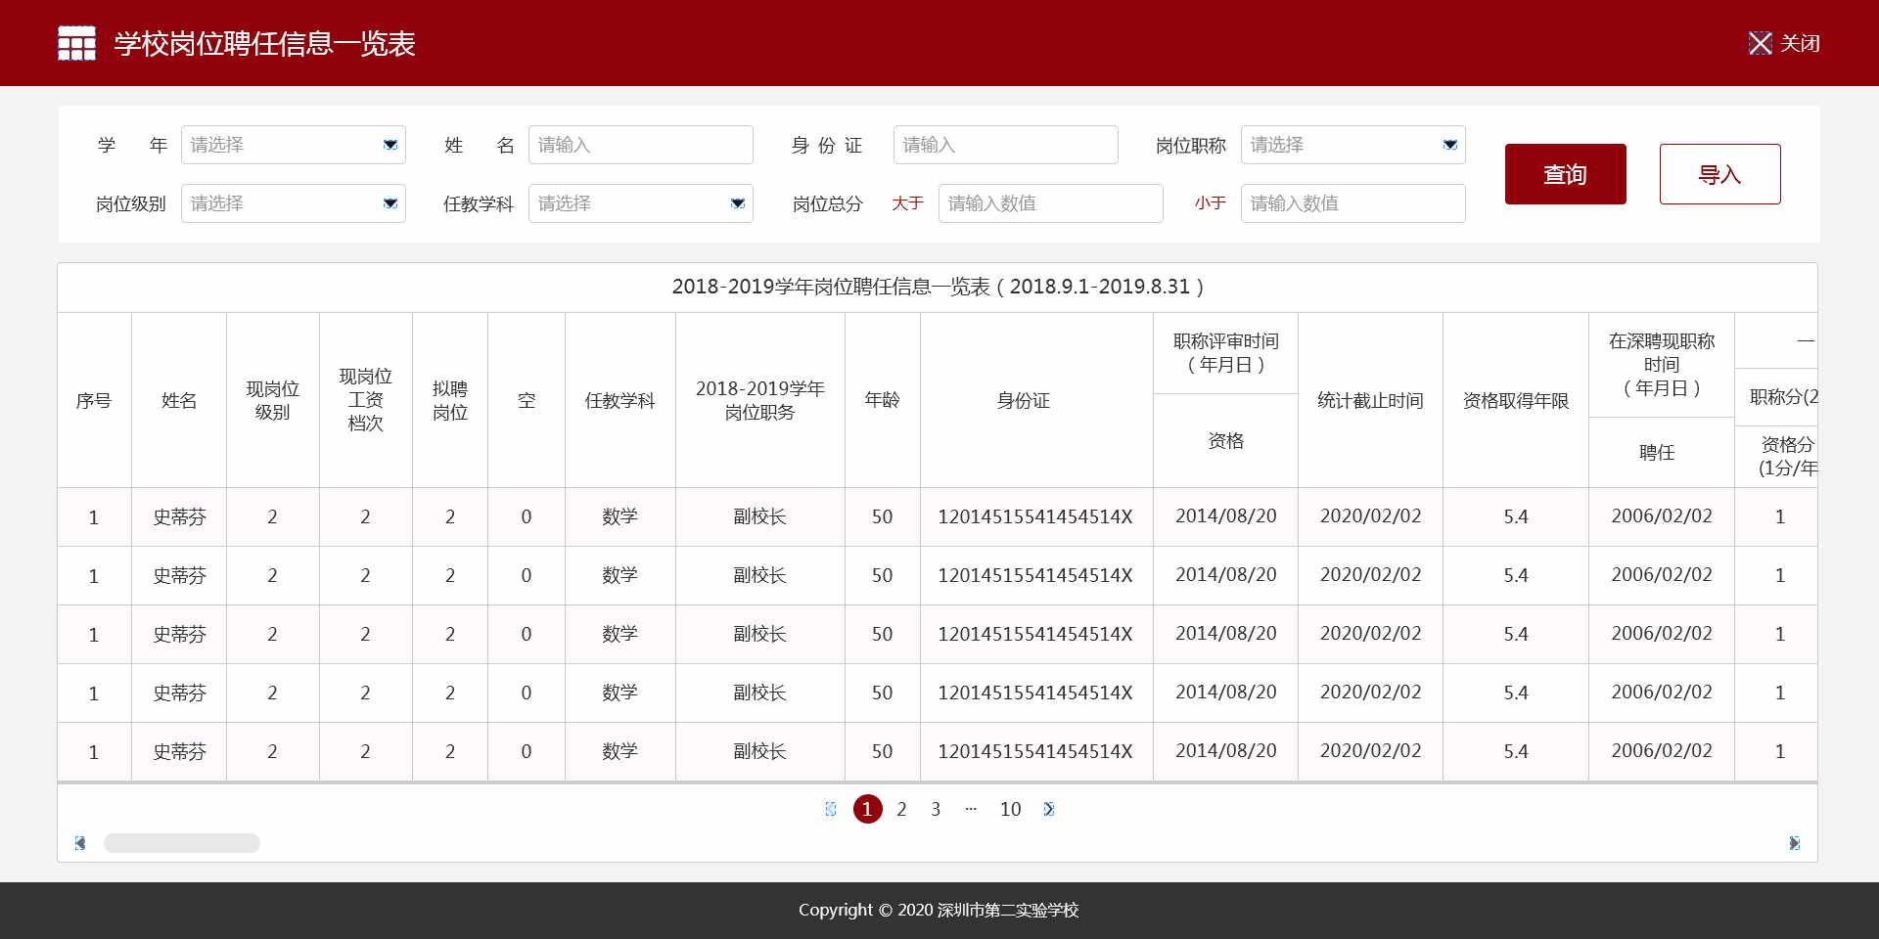Click the horizontal scrollbar thumb
Viewport: 1879px width, 939px height.
[182, 843]
